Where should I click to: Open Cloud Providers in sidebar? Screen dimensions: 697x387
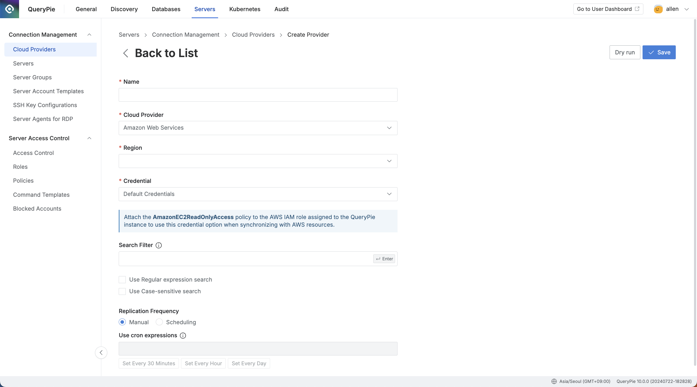50,49
